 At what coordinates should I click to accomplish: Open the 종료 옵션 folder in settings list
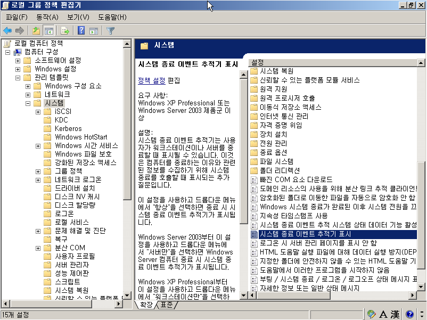pos(273,152)
